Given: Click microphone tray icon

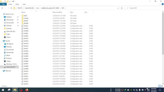Looking at the screenshot, I should (x=140, y=90).
